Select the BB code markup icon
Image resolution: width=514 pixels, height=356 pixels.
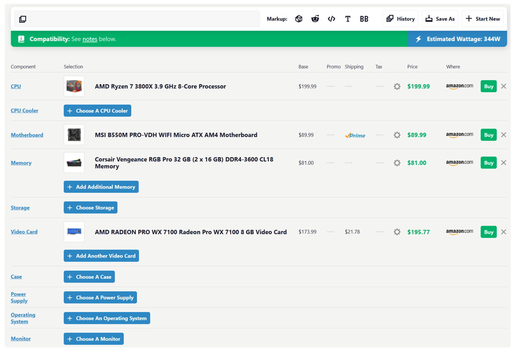[x=364, y=19]
